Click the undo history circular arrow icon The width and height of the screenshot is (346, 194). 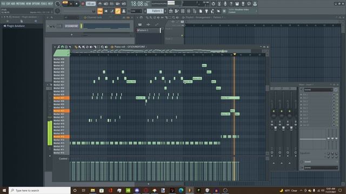tap(213, 4)
